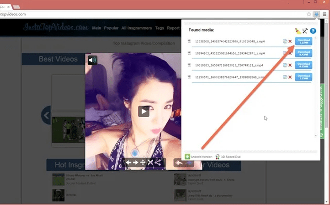Bookmark page with the star icon
Screen dimensions: 330x205
(x=309, y=14)
